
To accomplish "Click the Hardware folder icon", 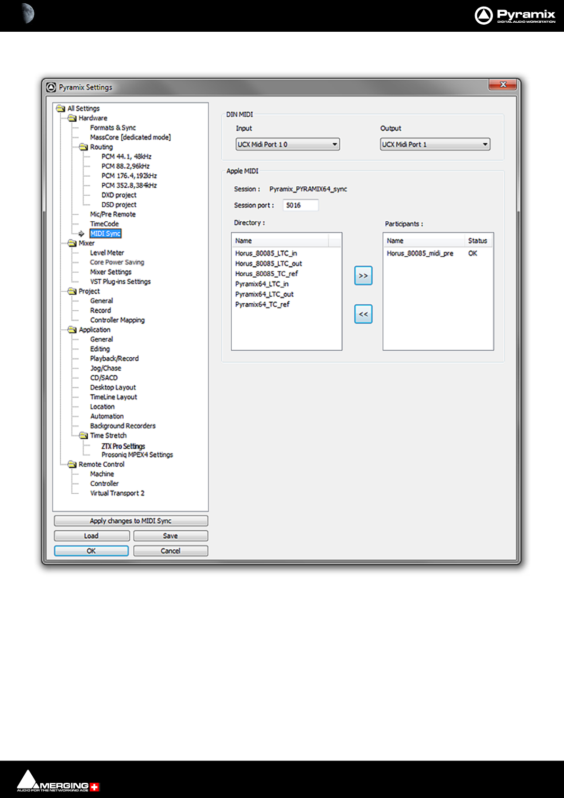I will [x=72, y=118].
